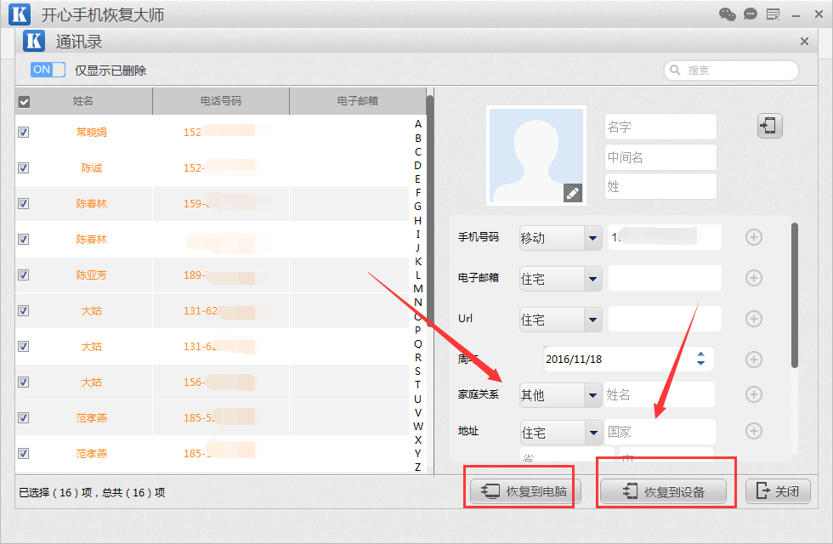The image size is (833, 544).
Task: Add another Url entry with plus icon
Action: point(753,319)
